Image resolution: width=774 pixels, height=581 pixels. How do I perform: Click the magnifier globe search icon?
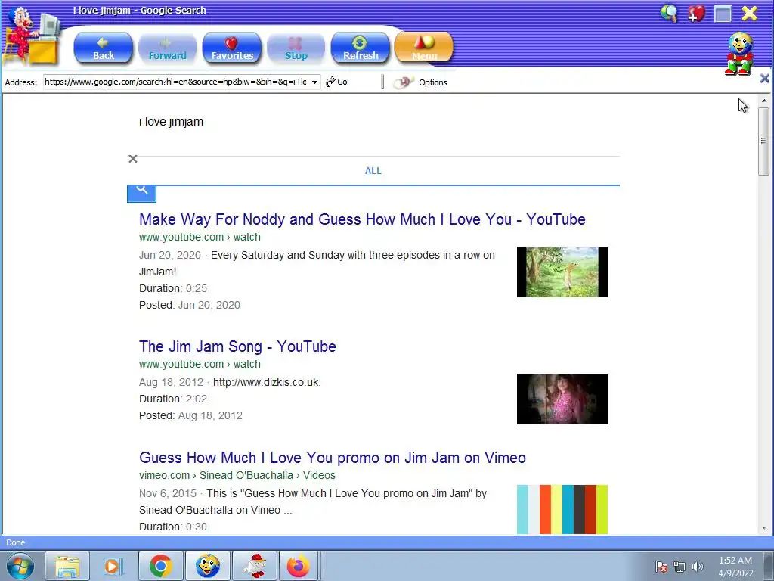[x=670, y=14]
